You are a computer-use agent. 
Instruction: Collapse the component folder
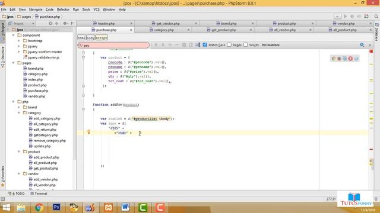pyautogui.click(x=13, y=35)
